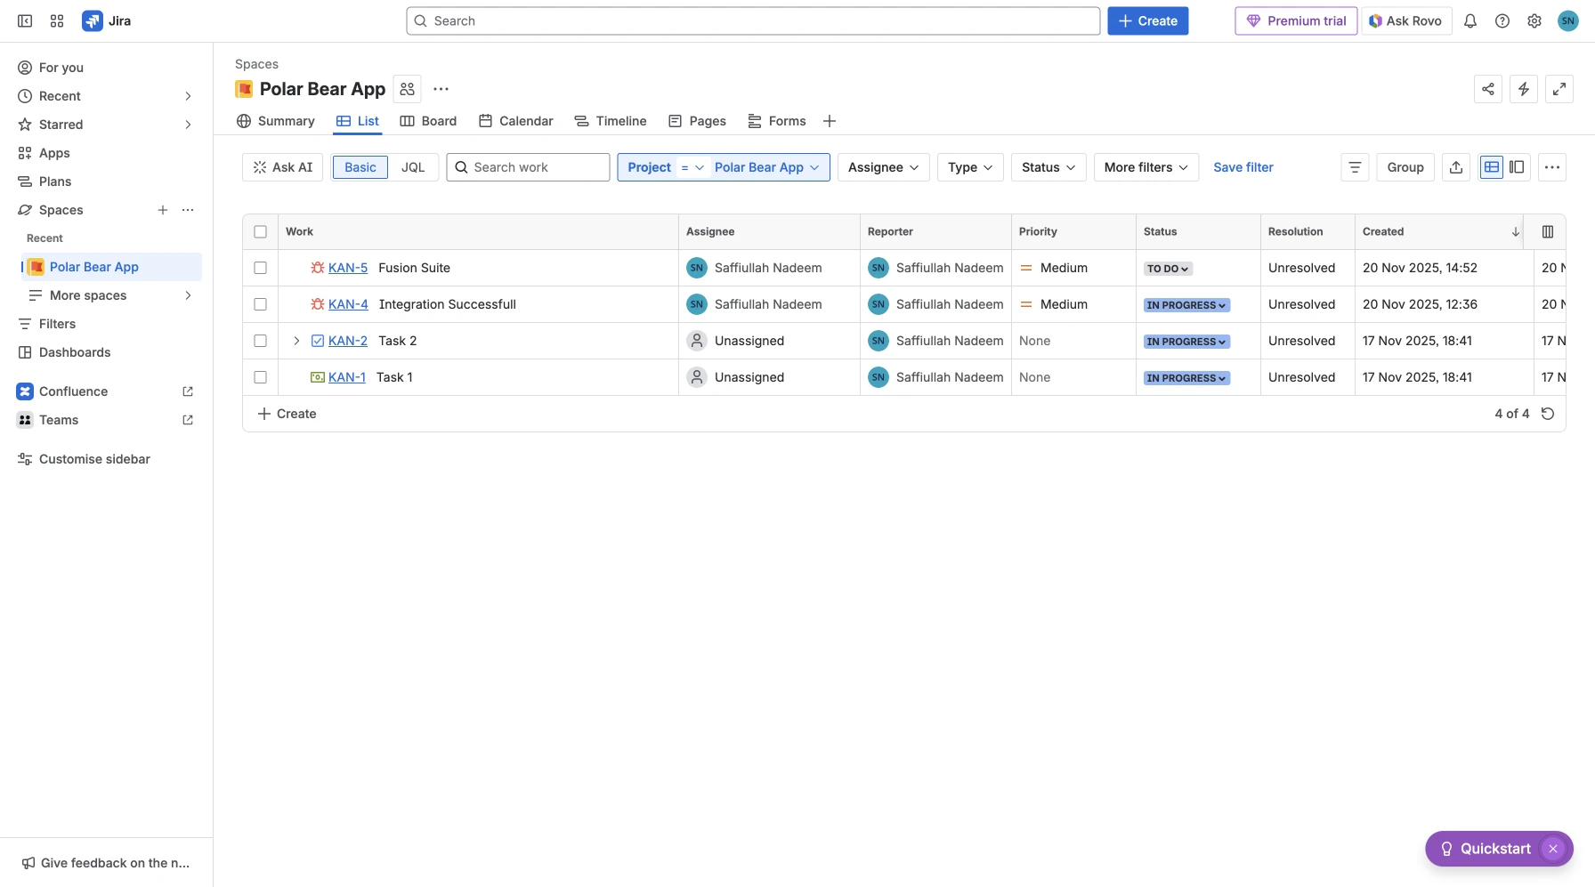Viewport: 1595px width, 887px height.
Task: Open the column configuration icon
Action: [x=1548, y=232]
